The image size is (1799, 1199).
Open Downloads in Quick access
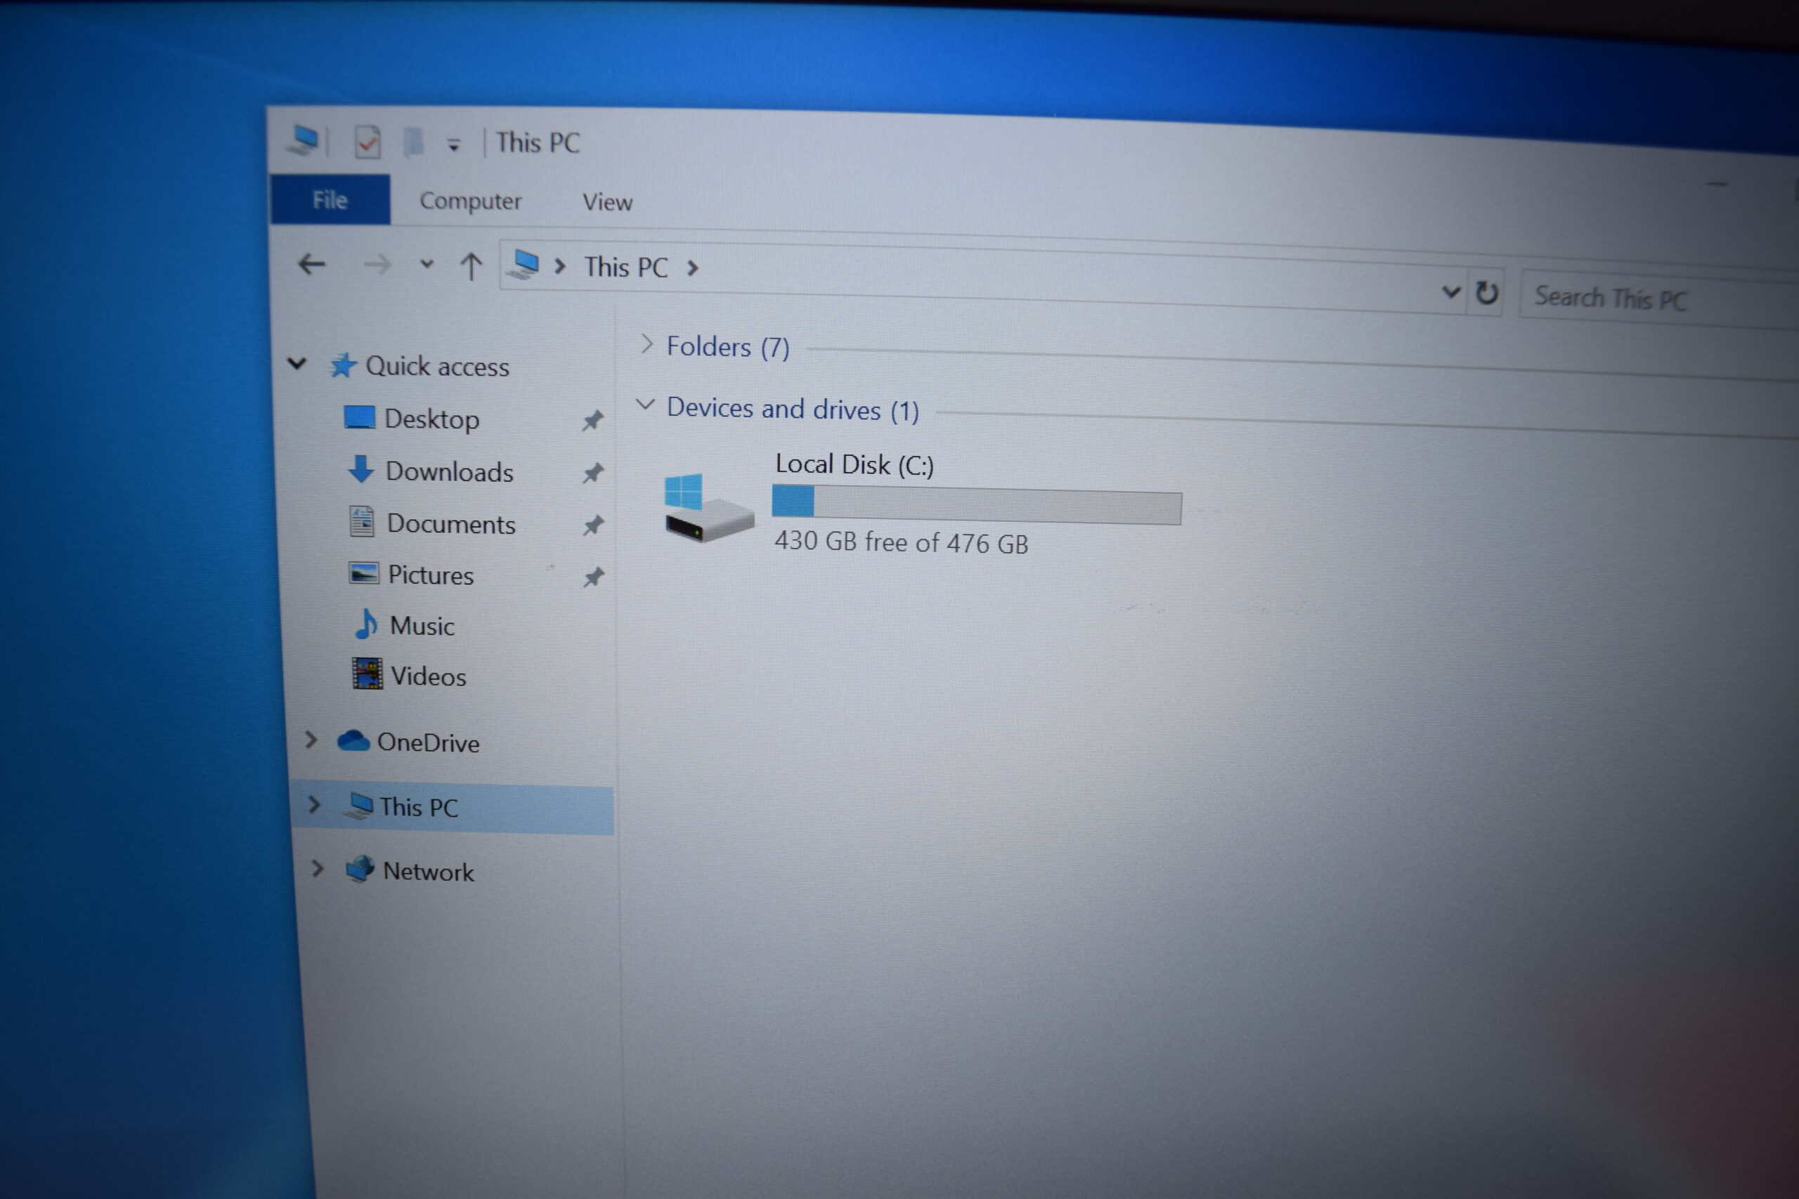449,472
